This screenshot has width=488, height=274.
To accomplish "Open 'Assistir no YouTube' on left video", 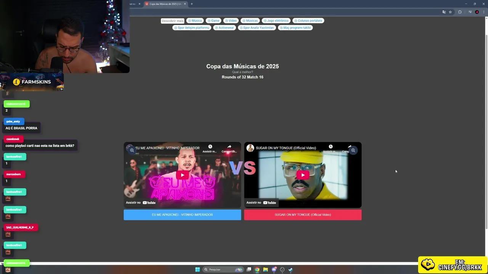I will (x=141, y=202).
